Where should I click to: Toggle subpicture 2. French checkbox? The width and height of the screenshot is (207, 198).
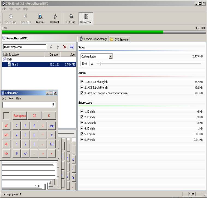(x=82, y=117)
